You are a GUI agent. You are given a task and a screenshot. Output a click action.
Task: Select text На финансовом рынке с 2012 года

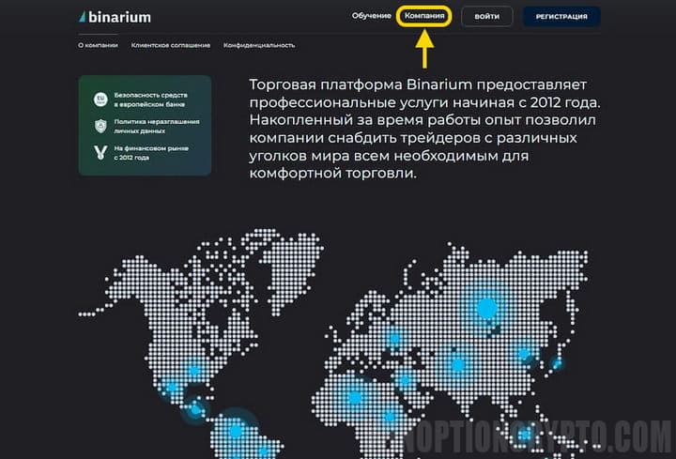(151, 153)
